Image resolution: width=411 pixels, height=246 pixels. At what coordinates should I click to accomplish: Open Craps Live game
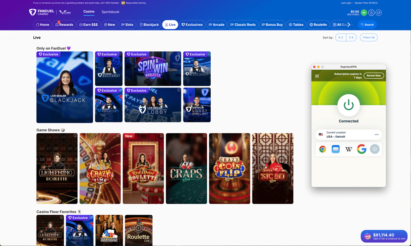click(x=186, y=169)
